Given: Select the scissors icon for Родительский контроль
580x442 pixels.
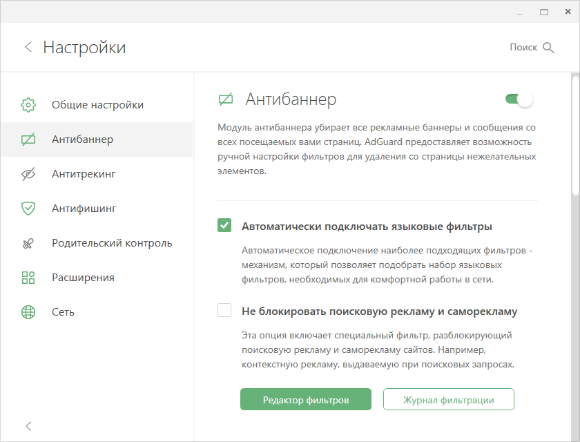Looking at the screenshot, I should pyautogui.click(x=28, y=242).
